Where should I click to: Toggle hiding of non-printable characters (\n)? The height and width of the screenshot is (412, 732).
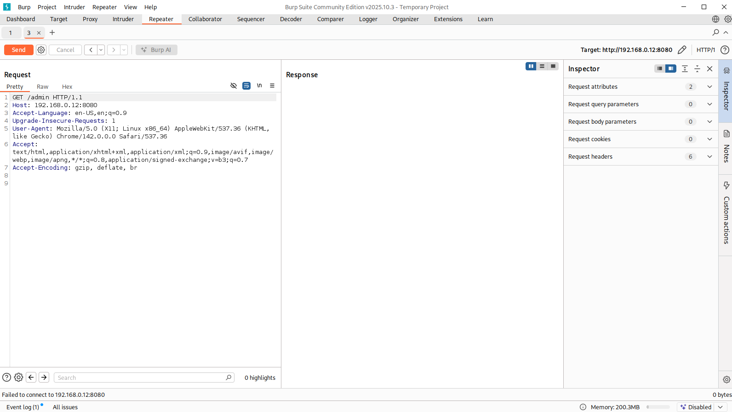[259, 86]
